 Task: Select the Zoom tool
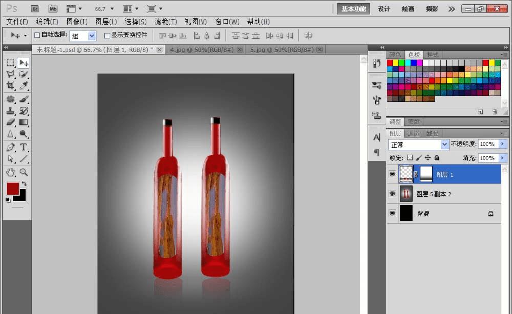[x=24, y=172]
